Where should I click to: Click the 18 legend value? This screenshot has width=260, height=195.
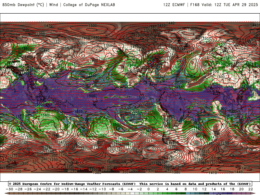click(x=232, y=189)
